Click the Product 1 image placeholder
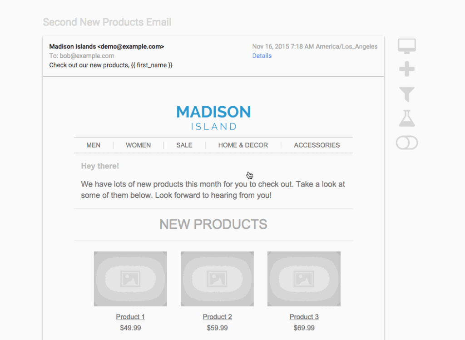The image size is (465, 340). (130, 279)
